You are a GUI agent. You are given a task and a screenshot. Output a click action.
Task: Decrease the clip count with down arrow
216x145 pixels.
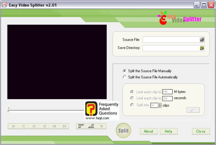pyautogui.click(x=160, y=107)
